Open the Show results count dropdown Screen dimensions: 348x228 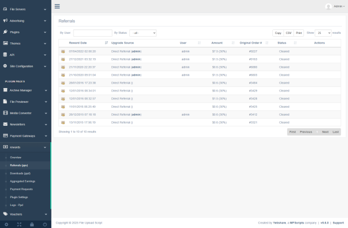323,33
